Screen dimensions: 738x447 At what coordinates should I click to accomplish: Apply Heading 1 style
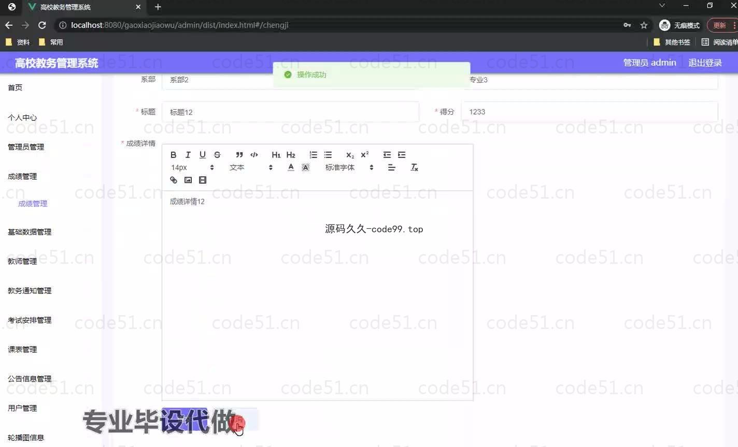pyautogui.click(x=276, y=155)
